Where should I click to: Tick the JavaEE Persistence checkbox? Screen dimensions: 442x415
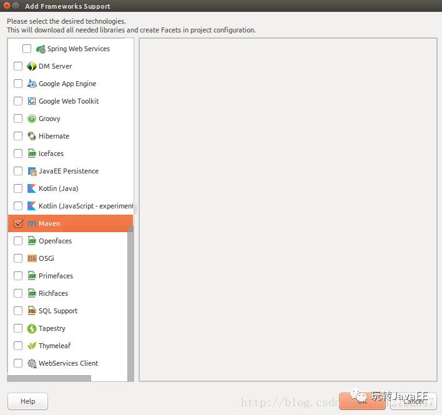pyautogui.click(x=18, y=171)
